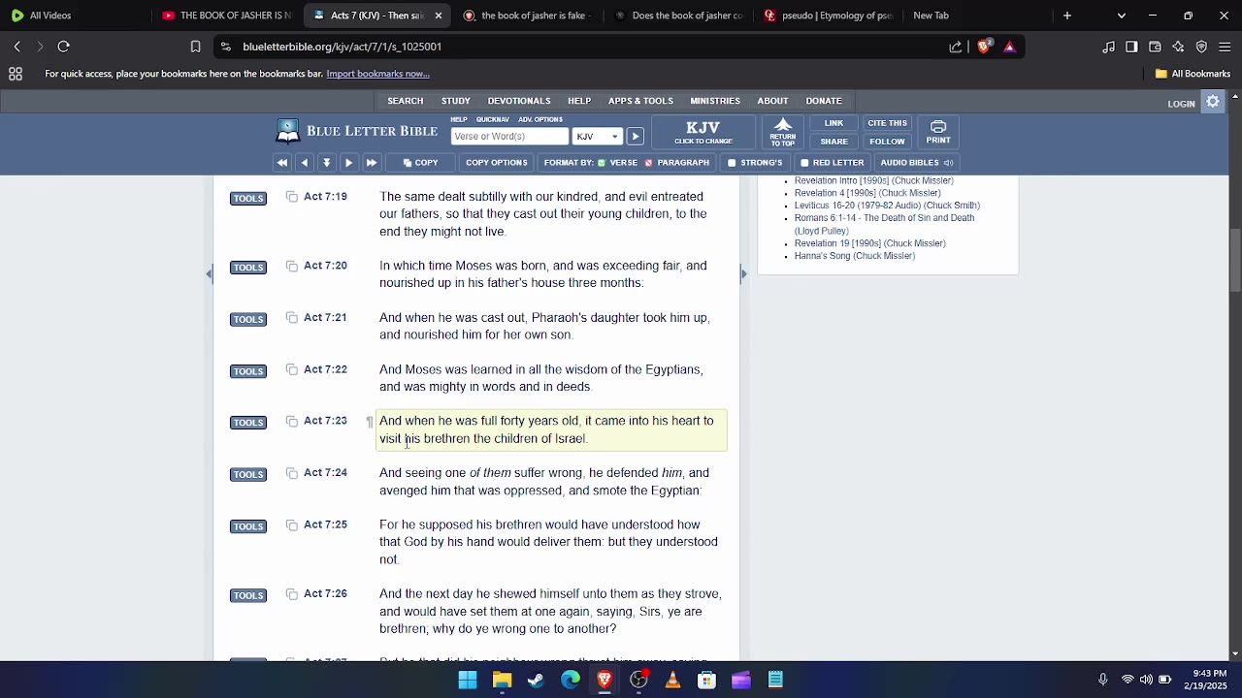Open Revelation 4 [1990s] (Chuck Missler) link
The image size is (1242, 698).
point(867,193)
